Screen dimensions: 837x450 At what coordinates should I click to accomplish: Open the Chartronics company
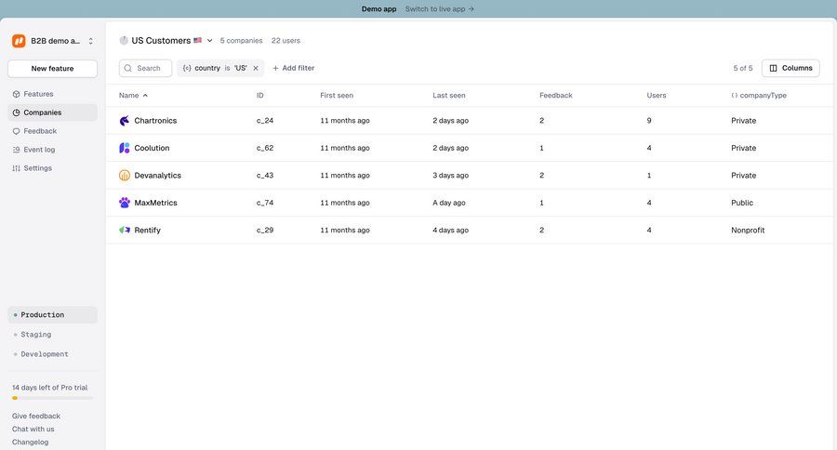tap(155, 121)
